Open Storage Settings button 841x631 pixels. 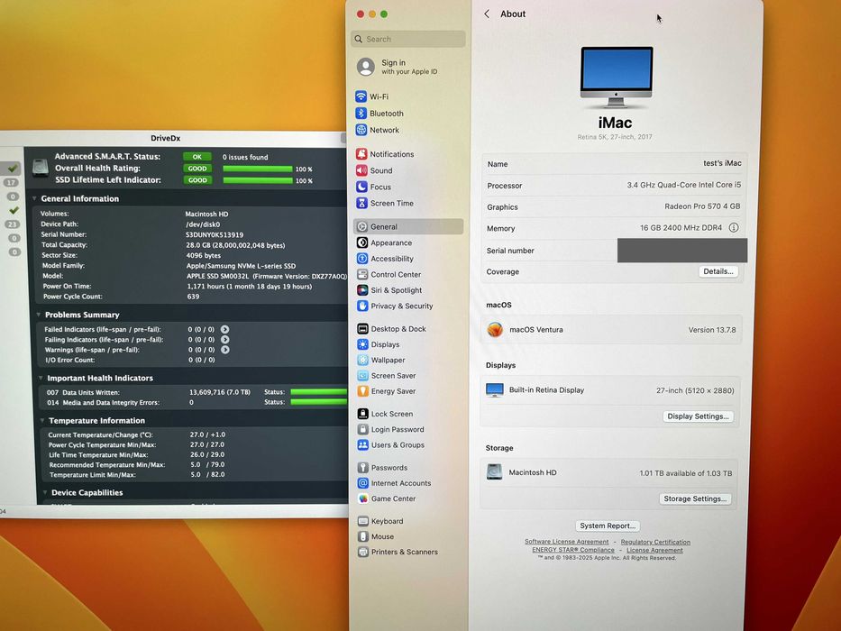point(695,498)
